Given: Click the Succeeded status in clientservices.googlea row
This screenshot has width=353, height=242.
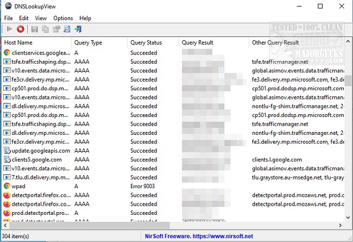Looking at the screenshot, I should tap(143, 53).
